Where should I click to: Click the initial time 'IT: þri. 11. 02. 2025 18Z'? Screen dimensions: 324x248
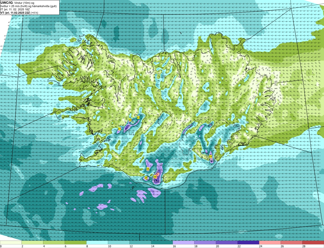[x=15, y=9]
